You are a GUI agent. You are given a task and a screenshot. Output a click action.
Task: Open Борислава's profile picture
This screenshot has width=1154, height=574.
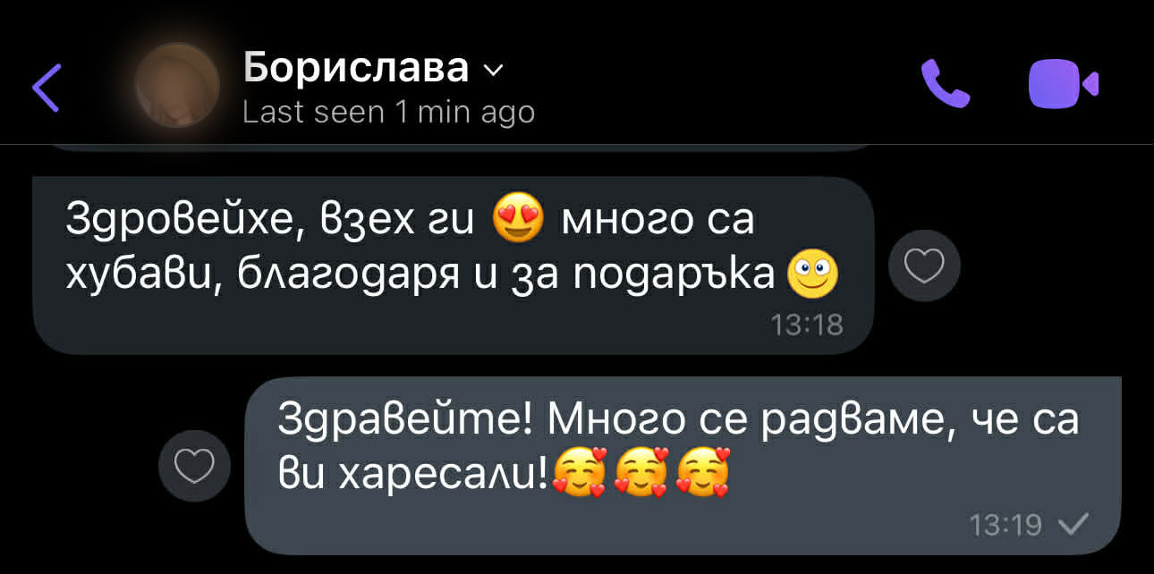(x=177, y=85)
